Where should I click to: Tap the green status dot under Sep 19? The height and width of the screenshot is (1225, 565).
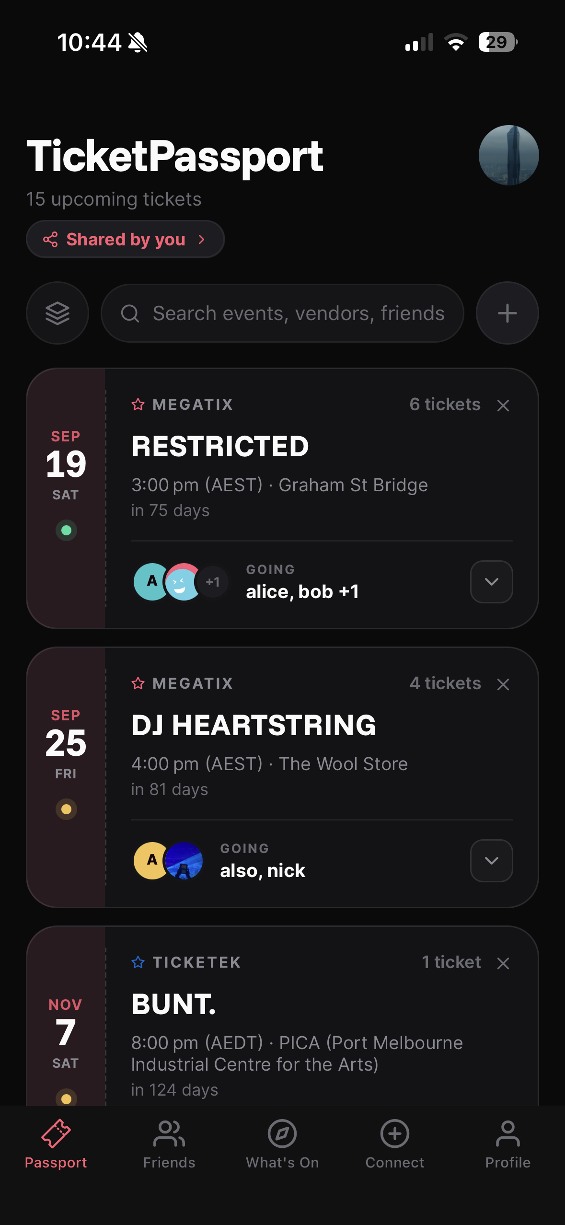click(x=67, y=531)
